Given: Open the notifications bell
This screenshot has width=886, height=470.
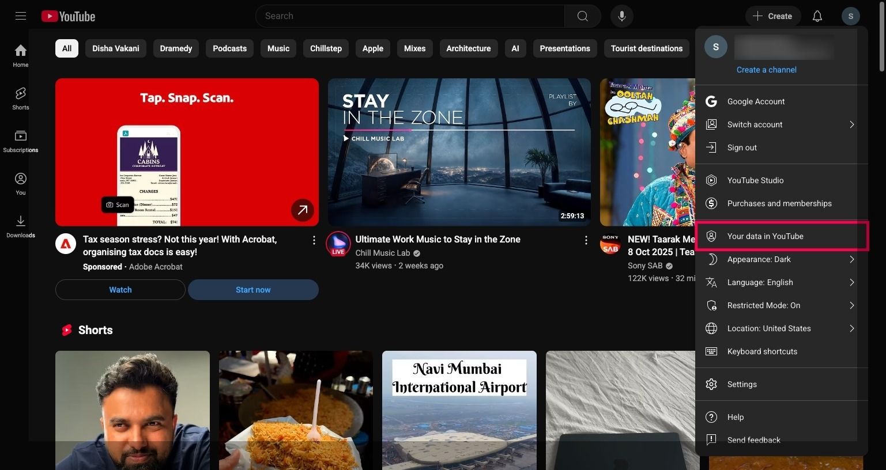Looking at the screenshot, I should pos(817,16).
